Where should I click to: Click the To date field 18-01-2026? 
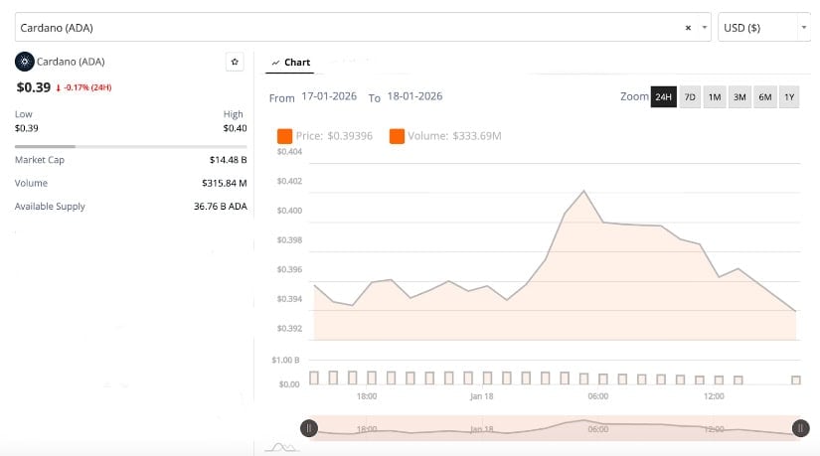click(413, 96)
